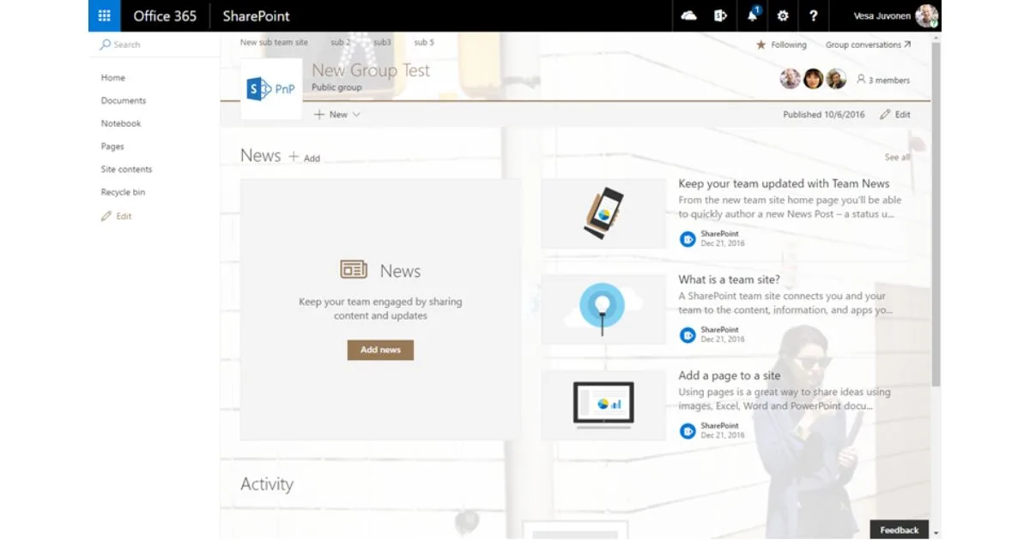Click Vesa Juvonen's profile picture
Image resolution: width=1030 pixels, height=540 pixels.
click(927, 15)
